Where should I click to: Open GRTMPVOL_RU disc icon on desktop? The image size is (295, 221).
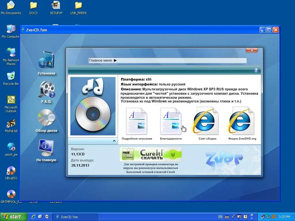11,197
